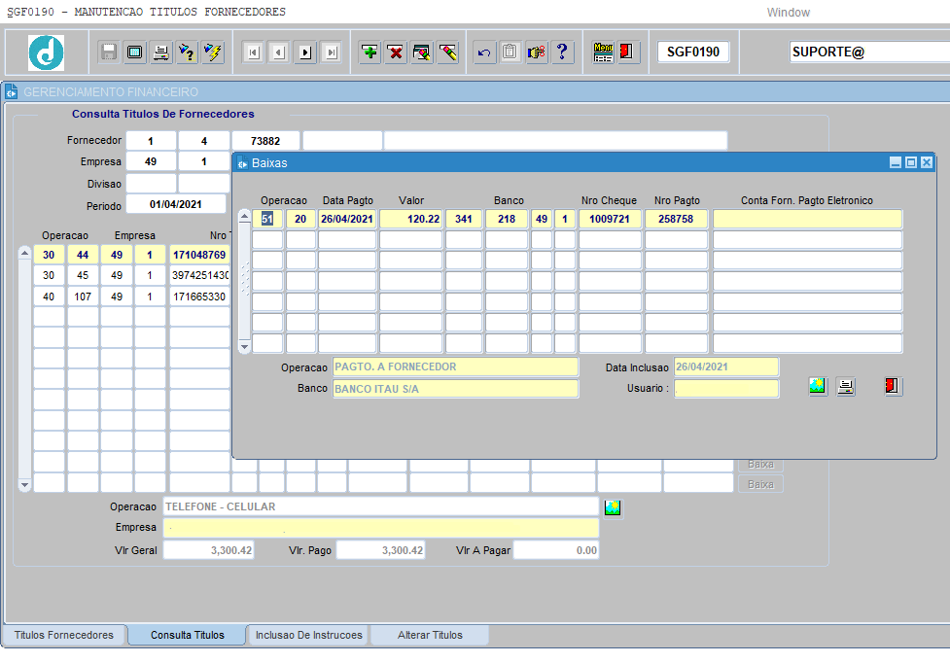Click the Enter Query flashlight-question icon
The height and width of the screenshot is (663, 950).
tap(188, 52)
